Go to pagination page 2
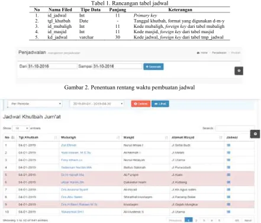Screen dimensions: 261x223 [196, 221]
